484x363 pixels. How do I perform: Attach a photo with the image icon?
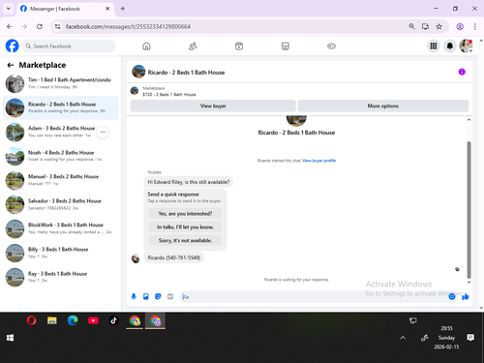pyautogui.click(x=146, y=296)
